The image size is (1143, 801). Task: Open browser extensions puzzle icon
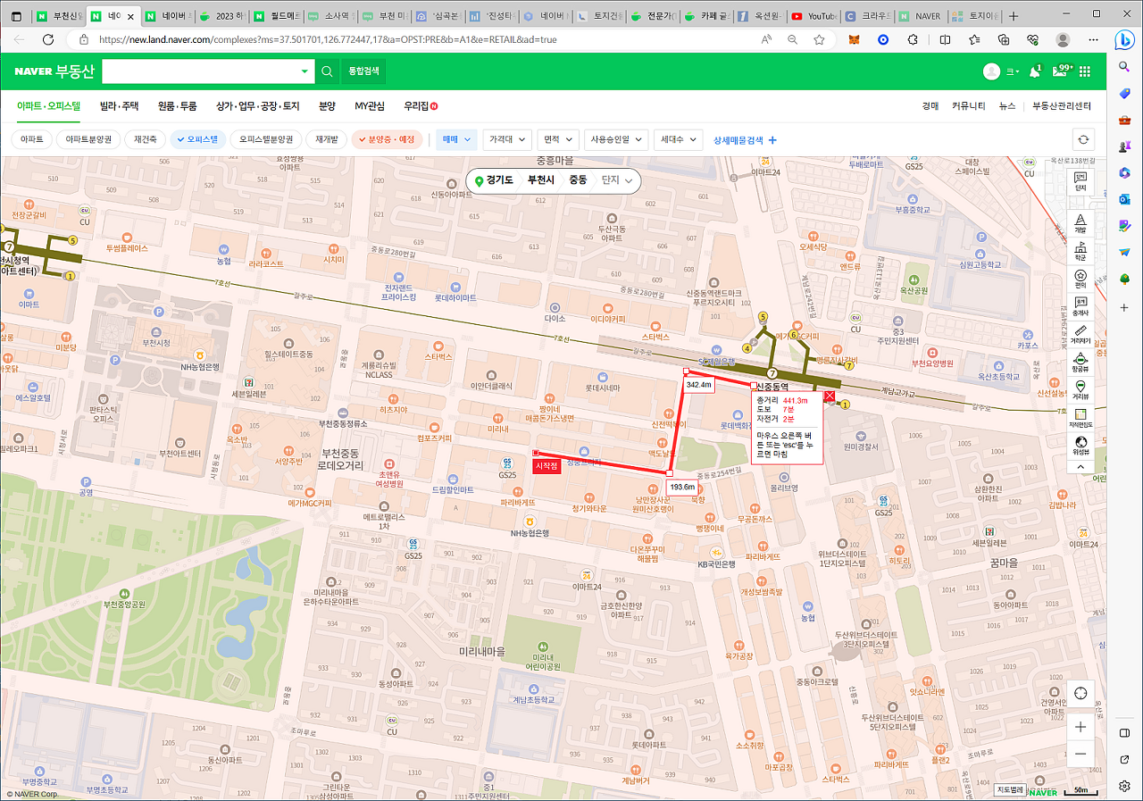[913, 40]
